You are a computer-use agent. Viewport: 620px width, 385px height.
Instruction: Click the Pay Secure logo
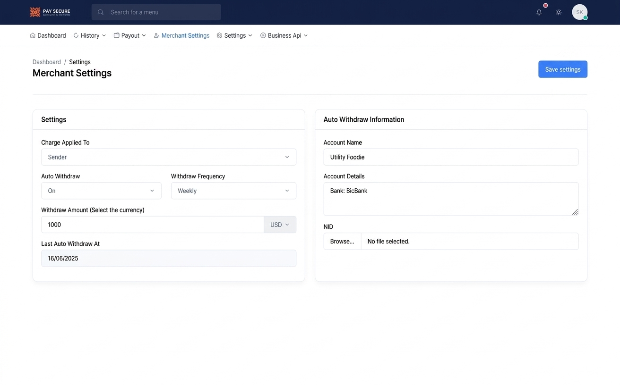pos(50,12)
